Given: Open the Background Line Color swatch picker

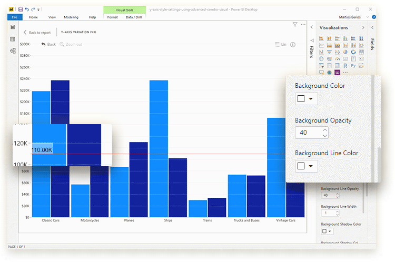Looking at the screenshot, I should pos(307,166).
